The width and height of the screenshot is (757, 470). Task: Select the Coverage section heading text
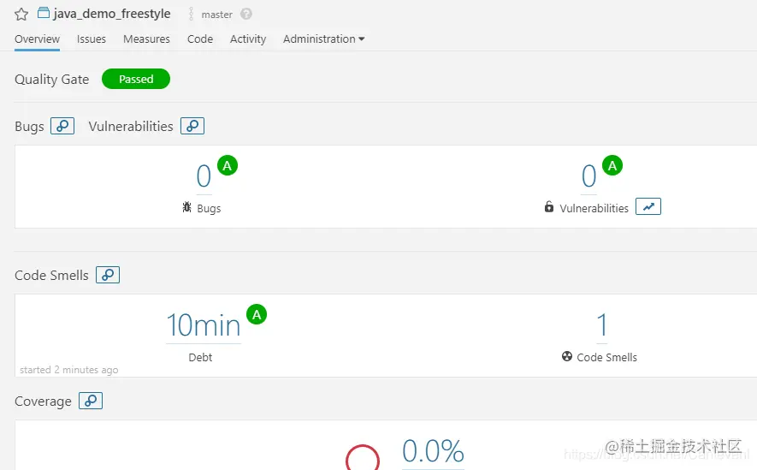(x=43, y=402)
